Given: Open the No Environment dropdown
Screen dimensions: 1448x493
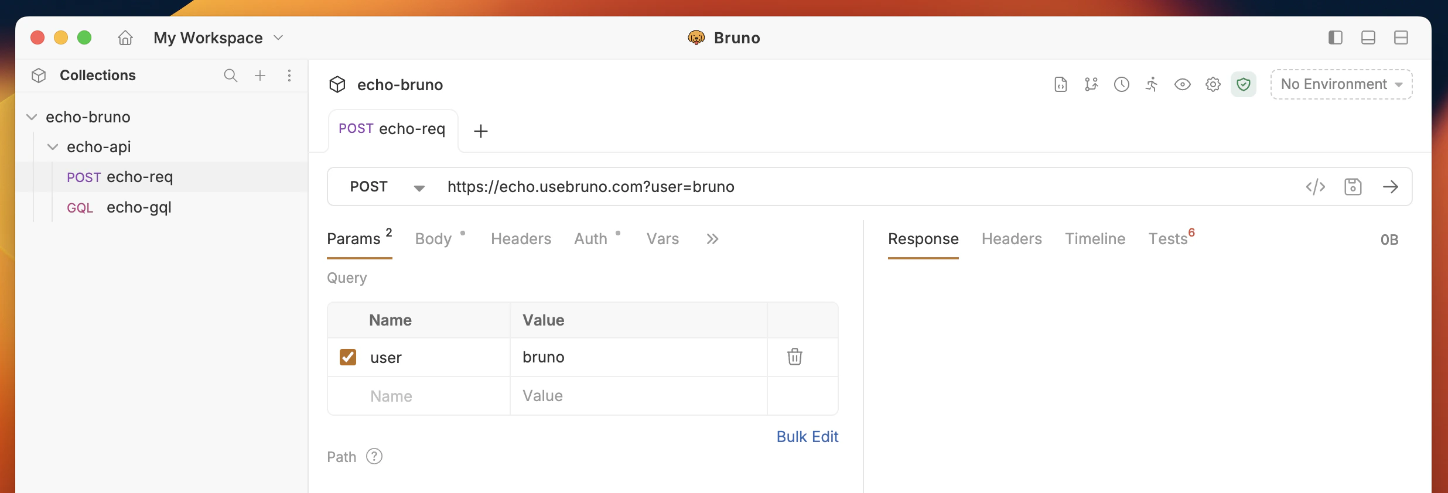Looking at the screenshot, I should [1341, 84].
